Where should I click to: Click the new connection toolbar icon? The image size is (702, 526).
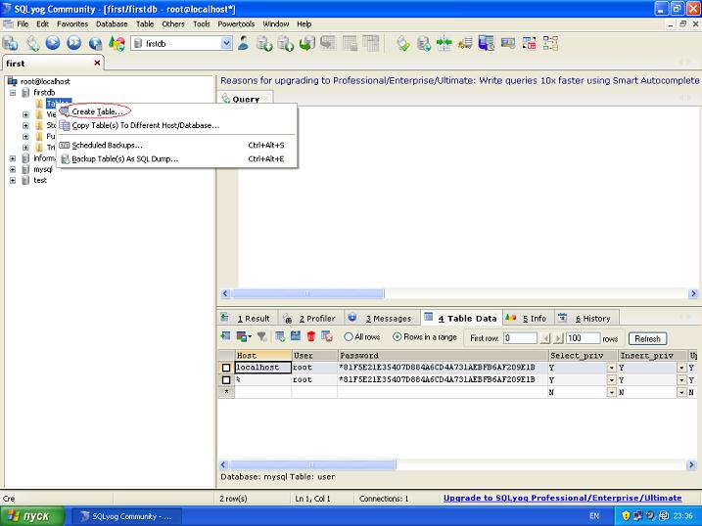(10, 43)
